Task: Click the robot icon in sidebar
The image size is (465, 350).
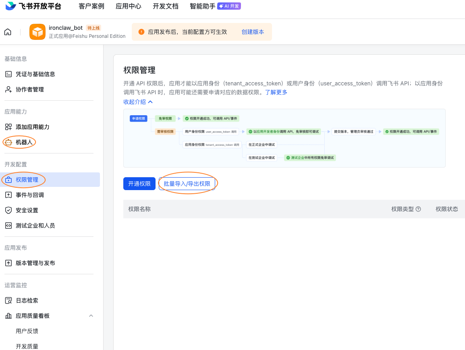Action: 8,142
